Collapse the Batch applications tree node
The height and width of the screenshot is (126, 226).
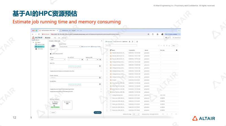[33, 43]
